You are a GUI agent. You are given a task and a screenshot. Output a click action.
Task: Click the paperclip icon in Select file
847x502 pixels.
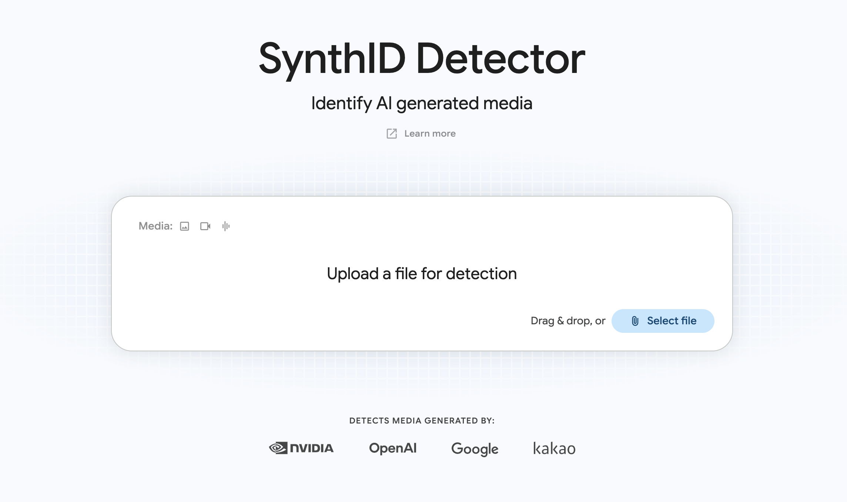point(635,321)
